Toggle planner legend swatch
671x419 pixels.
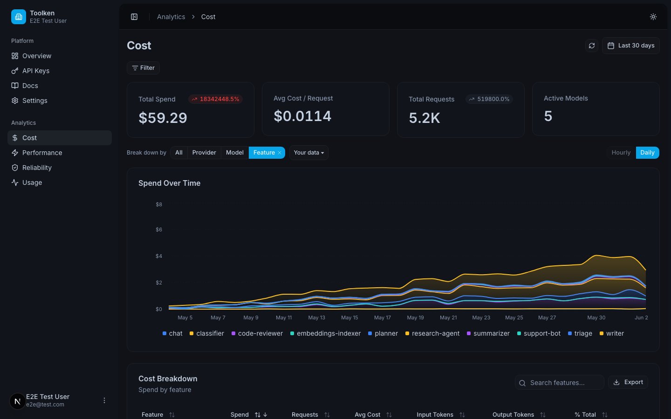[370, 333]
